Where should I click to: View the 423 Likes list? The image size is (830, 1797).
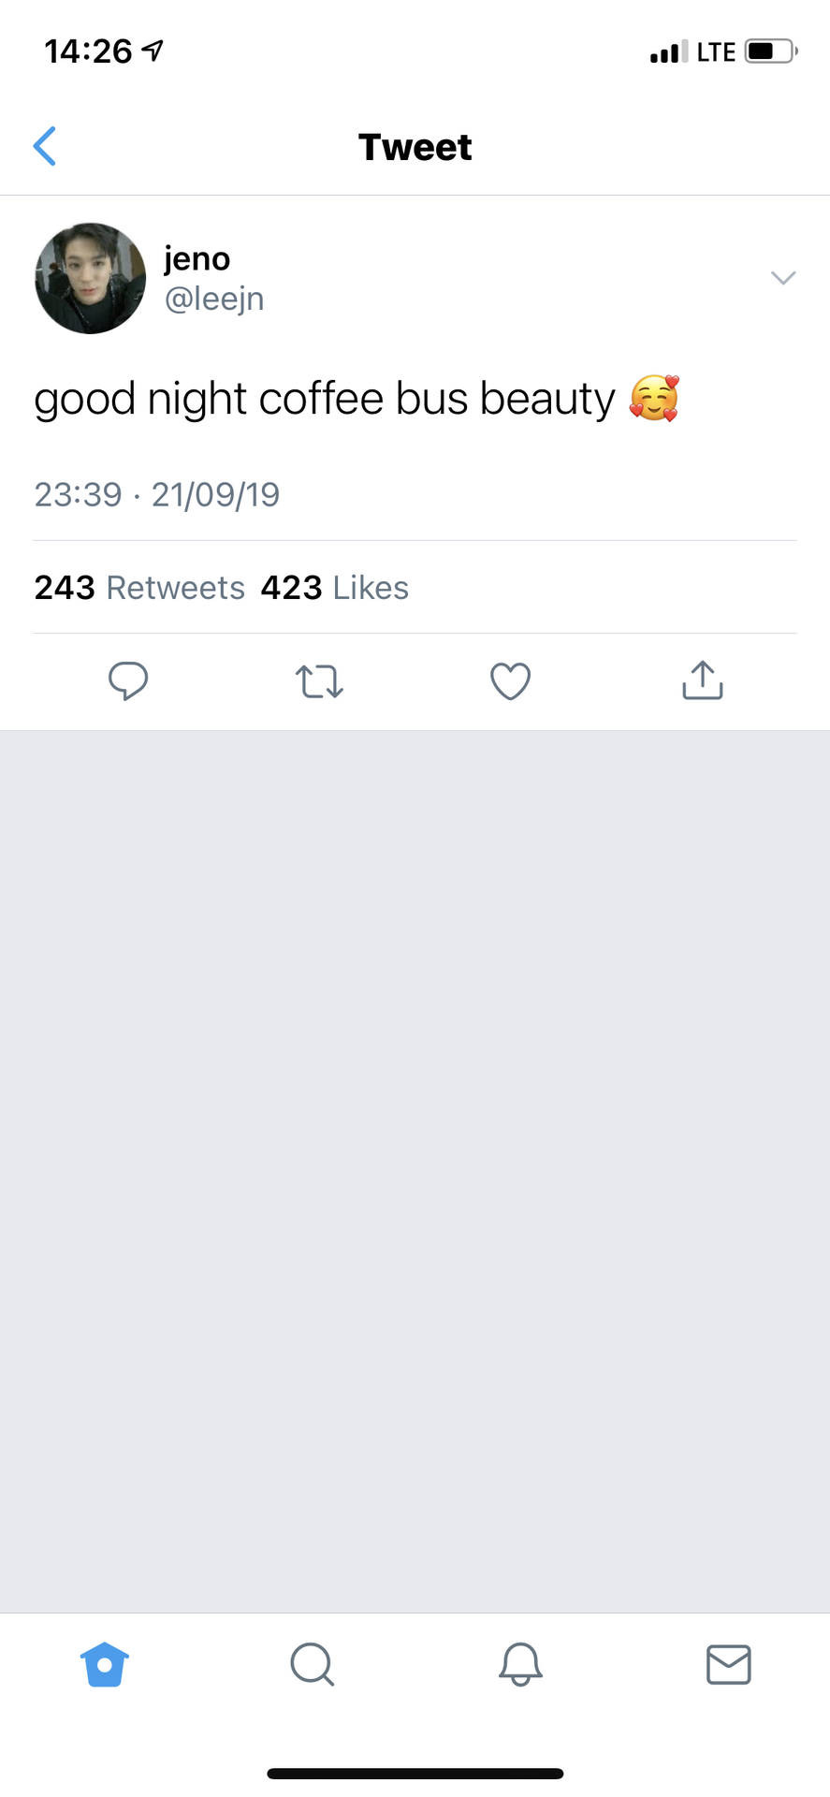(335, 588)
